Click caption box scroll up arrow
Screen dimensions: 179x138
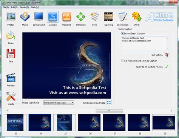pos(167,38)
